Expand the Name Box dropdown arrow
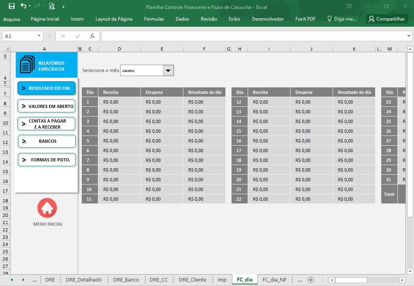414x286 pixels. tap(39, 36)
